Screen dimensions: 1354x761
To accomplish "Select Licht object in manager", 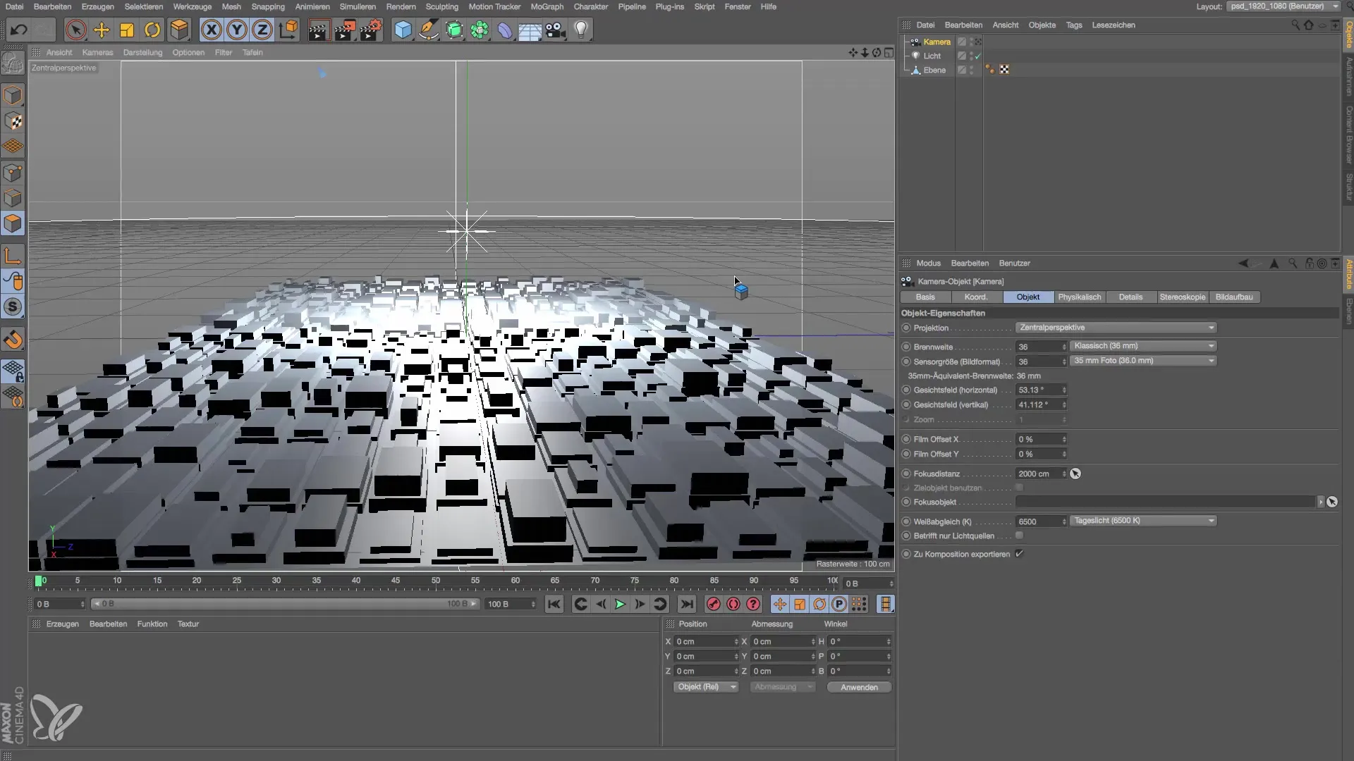I will pyautogui.click(x=932, y=56).
